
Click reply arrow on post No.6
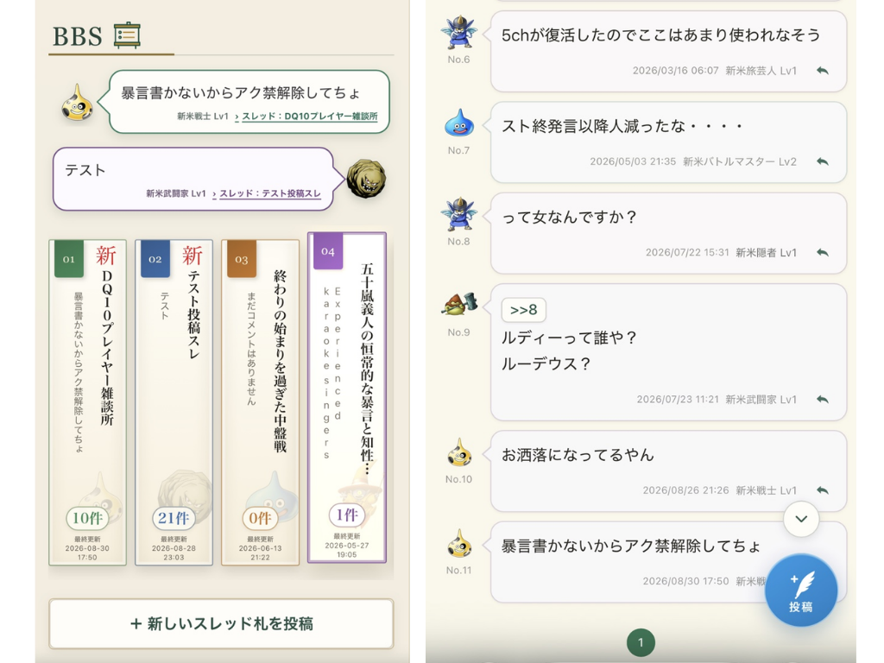point(823,71)
